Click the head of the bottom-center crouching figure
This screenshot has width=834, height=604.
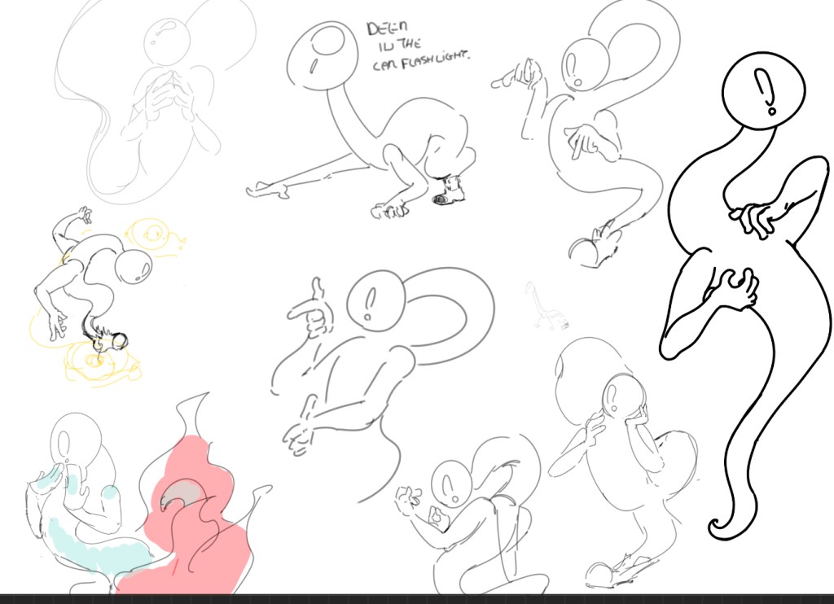450,483
